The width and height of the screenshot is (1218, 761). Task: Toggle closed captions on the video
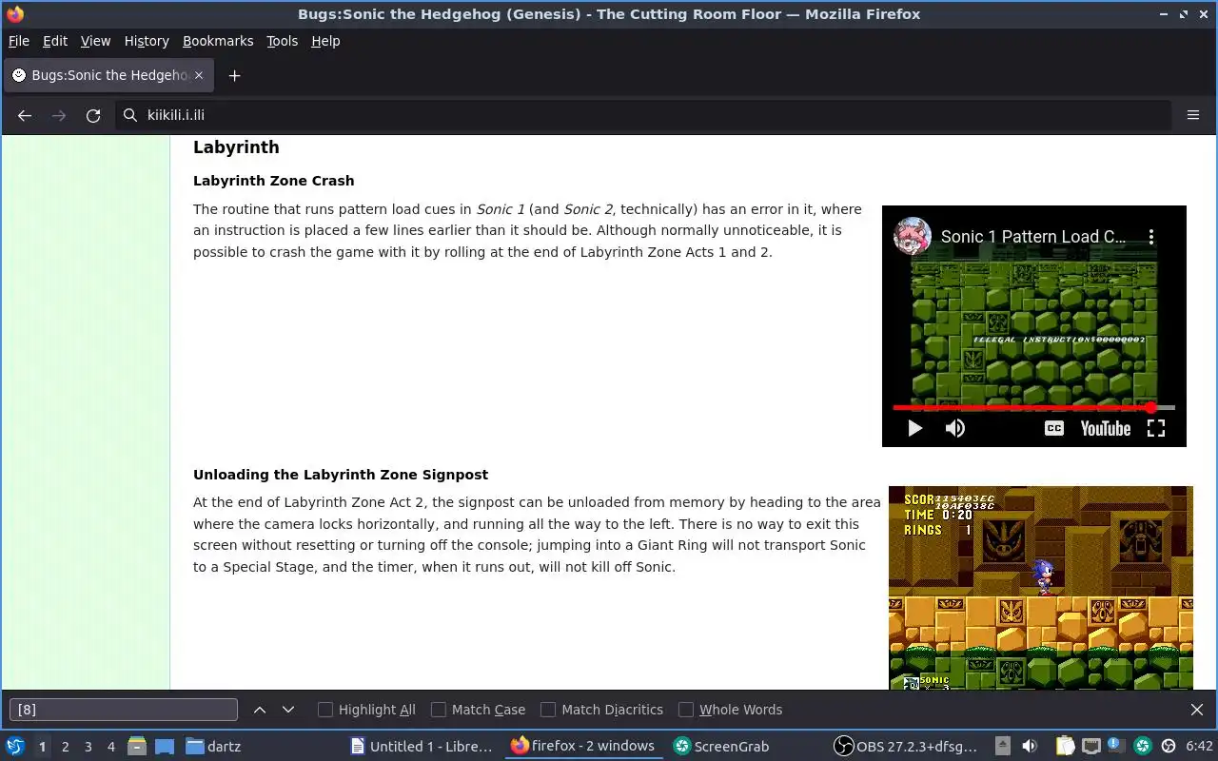click(x=1053, y=428)
